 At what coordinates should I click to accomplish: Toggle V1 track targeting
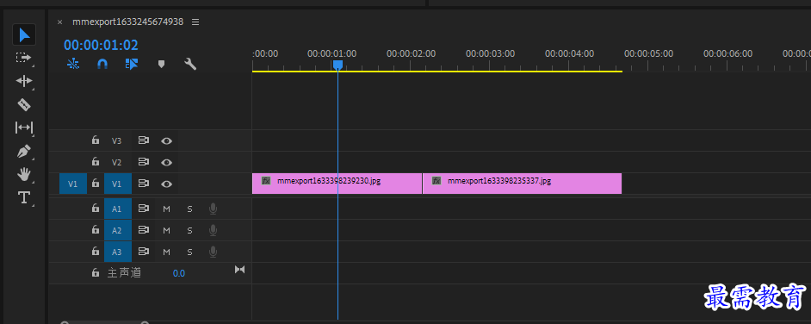[x=117, y=184]
